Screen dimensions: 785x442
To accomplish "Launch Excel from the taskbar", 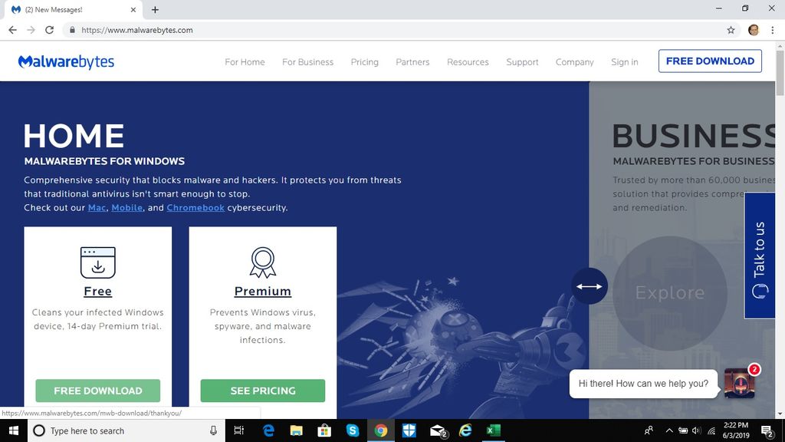I will coord(493,430).
